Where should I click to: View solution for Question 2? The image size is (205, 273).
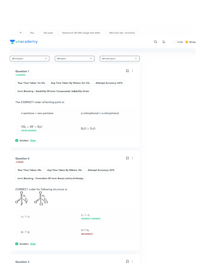33,244
